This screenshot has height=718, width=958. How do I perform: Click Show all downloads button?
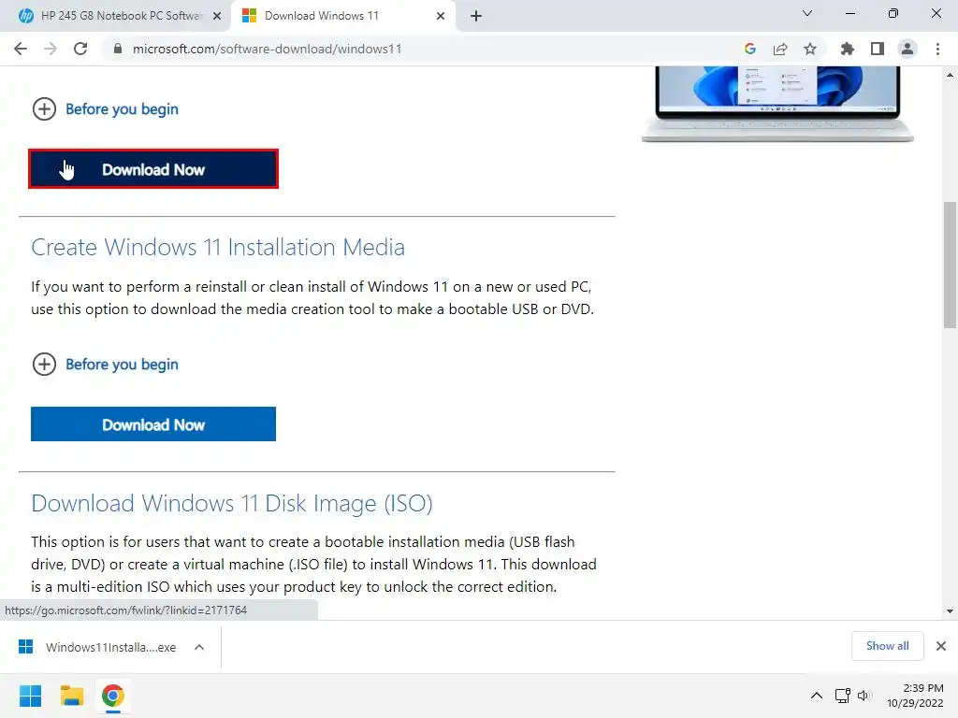887,646
